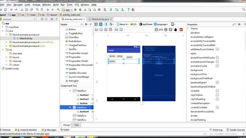246x138 pixels.
Task: Click the Copy icon in the toolbar
Action: click(27, 10)
